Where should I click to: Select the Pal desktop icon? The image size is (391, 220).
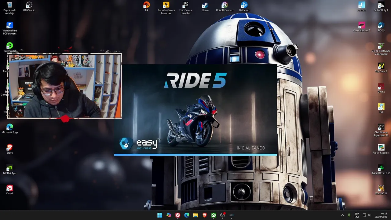coord(381,108)
